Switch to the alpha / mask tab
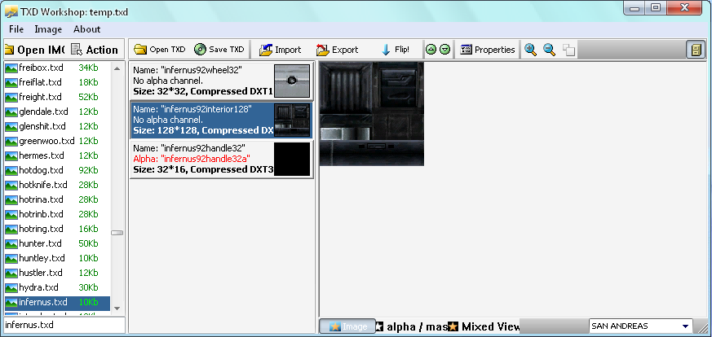The height and width of the screenshot is (337, 712). pos(411,326)
